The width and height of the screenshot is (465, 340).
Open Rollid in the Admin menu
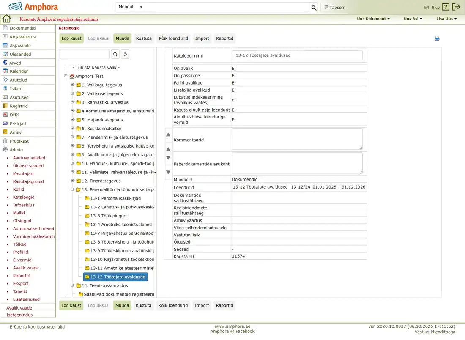click(18, 189)
